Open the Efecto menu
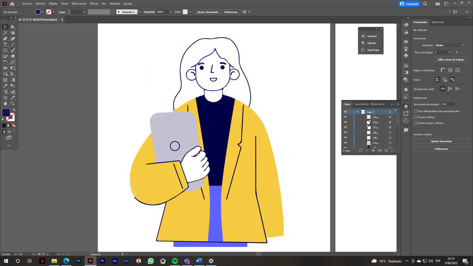The image size is (473, 266). 93,4
